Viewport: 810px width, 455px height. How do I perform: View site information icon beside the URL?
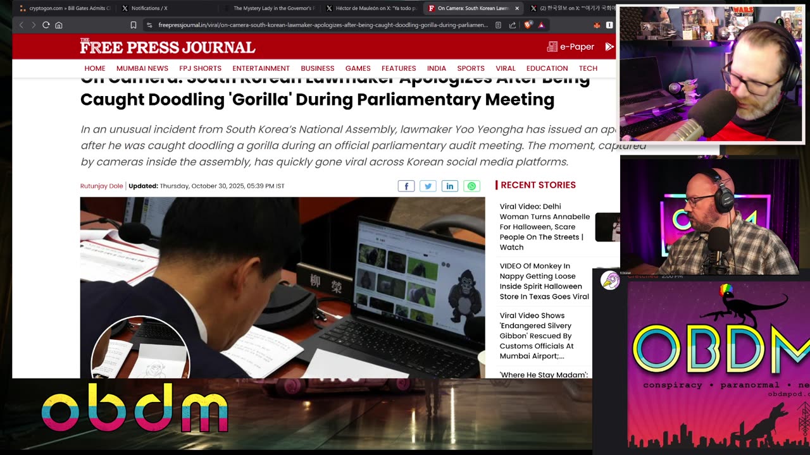tap(149, 25)
